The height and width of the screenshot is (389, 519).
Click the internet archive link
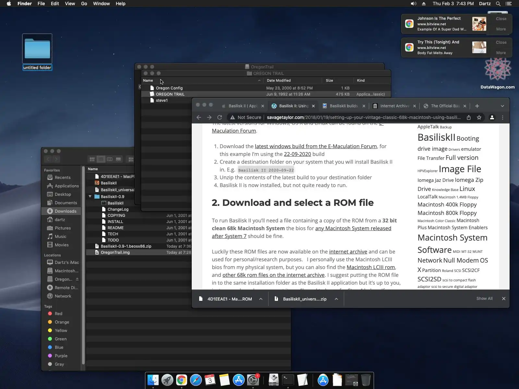[348, 252]
